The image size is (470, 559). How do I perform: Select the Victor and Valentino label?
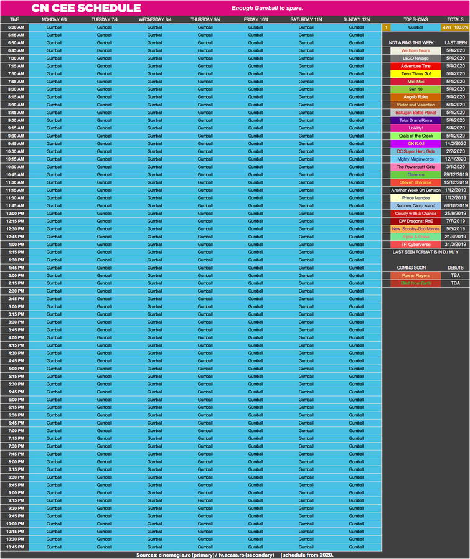[x=416, y=105]
